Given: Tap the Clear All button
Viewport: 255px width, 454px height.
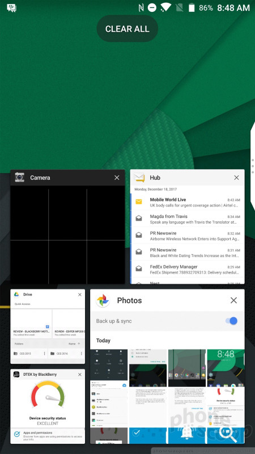Looking at the screenshot, I should [x=127, y=29].
